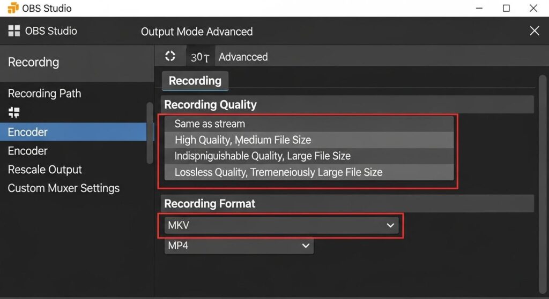This screenshot has height=299, width=549.
Task: Open Rescale Output settings
Action: 45,170
